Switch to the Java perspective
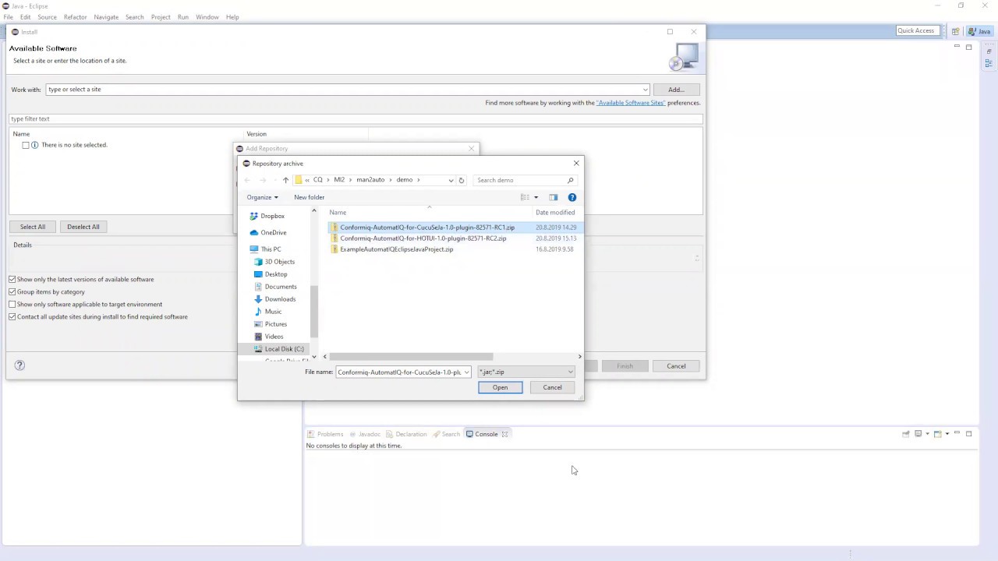The image size is (998, 561). click(x=979, y=31)
